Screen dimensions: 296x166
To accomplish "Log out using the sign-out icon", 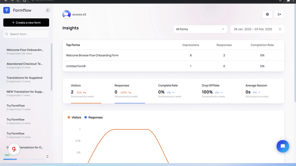I will tap(279, 14).
